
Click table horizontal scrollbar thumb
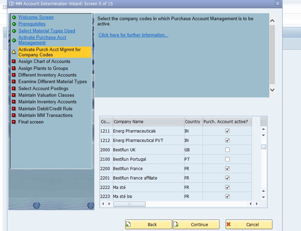tap(129, 204)
